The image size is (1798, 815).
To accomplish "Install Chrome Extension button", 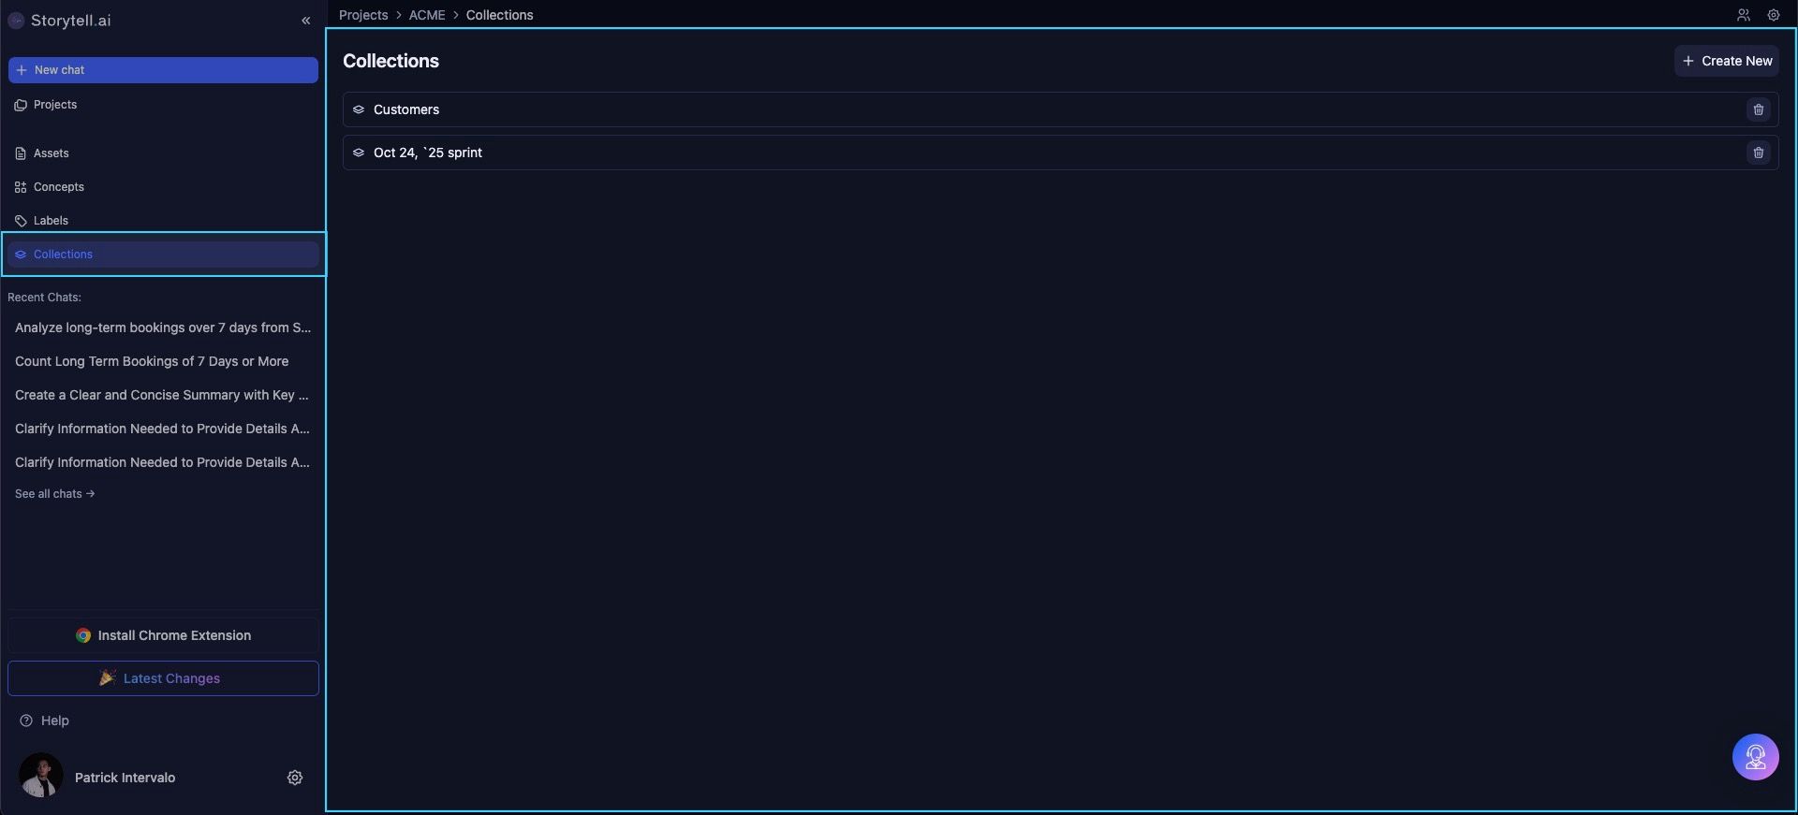I will click(x=163, y=635).
